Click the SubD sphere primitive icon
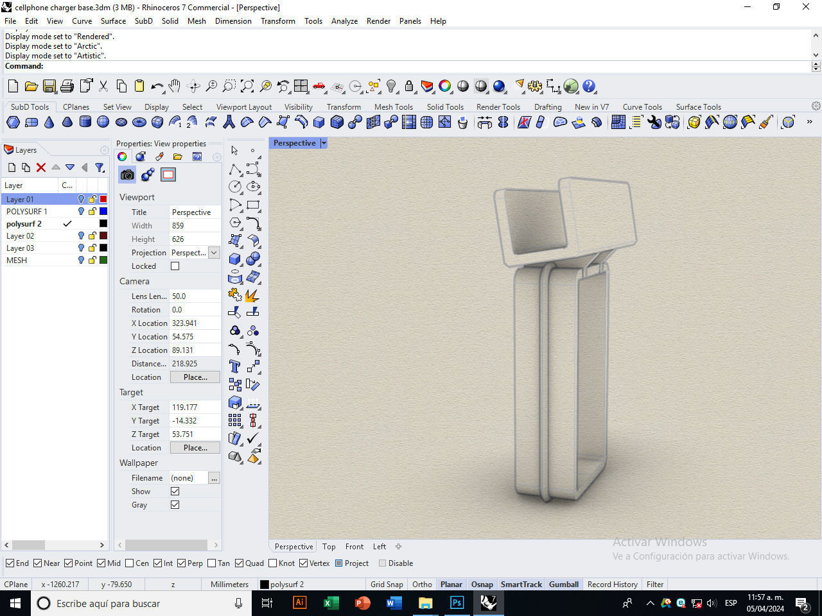The image size is (822, 616). pos(103,122)
